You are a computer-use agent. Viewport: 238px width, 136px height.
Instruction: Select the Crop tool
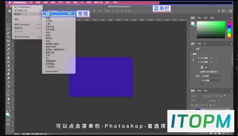pos(8,37)
